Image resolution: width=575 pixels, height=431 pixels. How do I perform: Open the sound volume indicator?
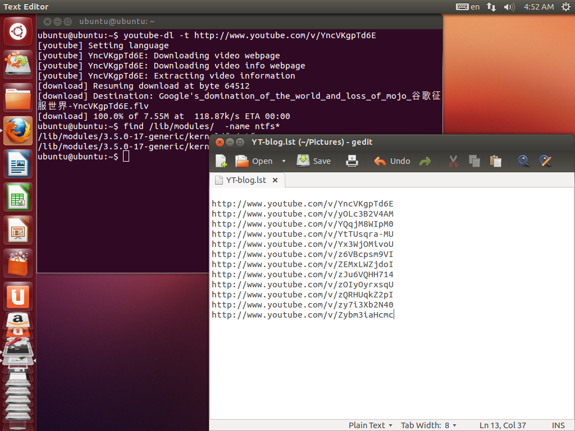[x=509, y=7]
